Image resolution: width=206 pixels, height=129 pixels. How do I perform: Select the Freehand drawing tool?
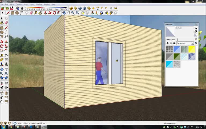click(x=6, y=37)
